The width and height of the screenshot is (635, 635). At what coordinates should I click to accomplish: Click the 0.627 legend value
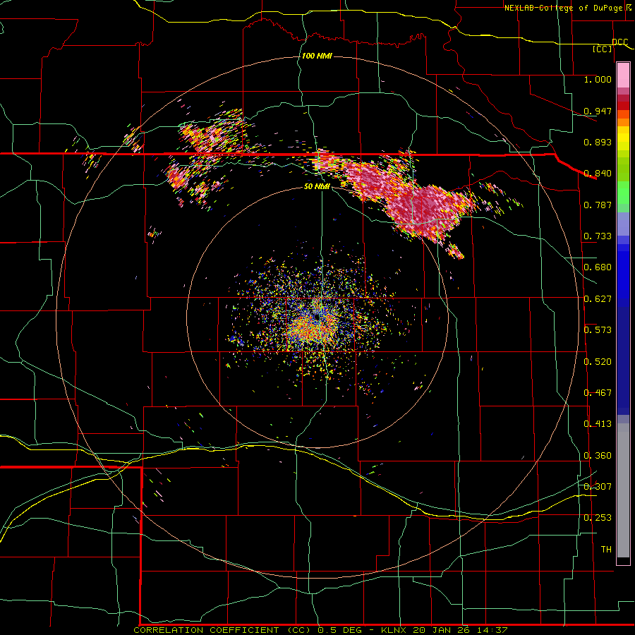[598, 298]
